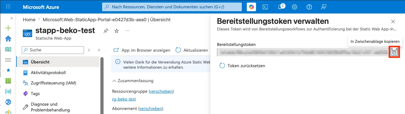Copy the deployment token to clipboard
The image size is (405, 114).
tap(394, 52)
